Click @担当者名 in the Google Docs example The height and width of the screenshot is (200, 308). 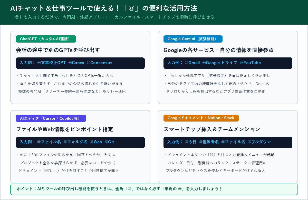[209, 142]
